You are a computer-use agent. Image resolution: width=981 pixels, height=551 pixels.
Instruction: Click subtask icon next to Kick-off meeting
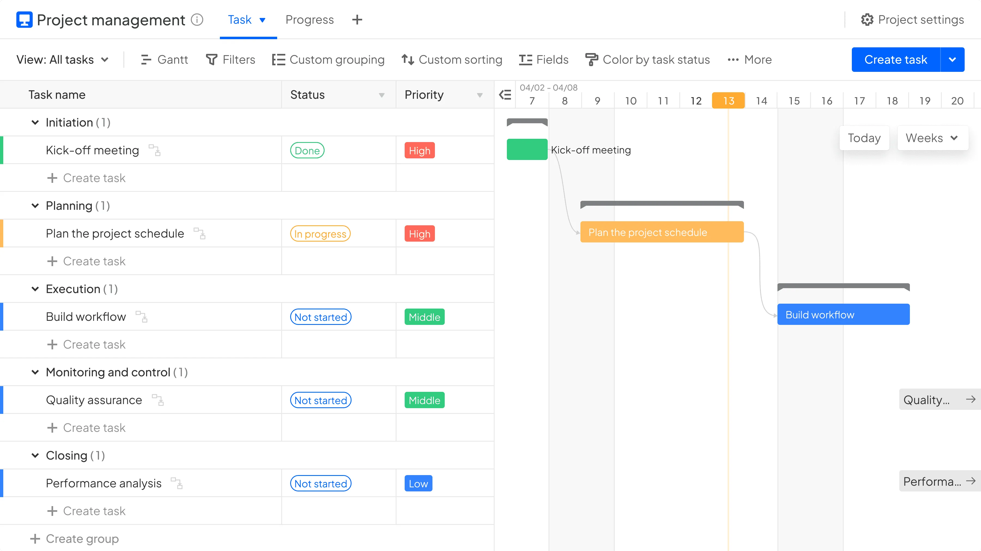(155, 150)
